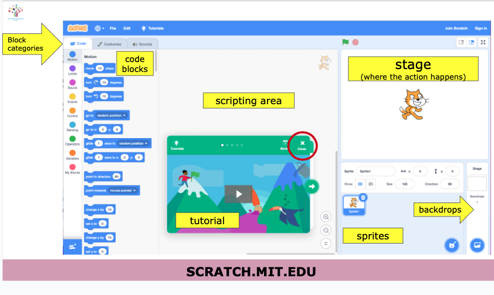Viewport: 494px width, 295px height.
Task: Switch to large stage layout
Action: tap(471, 42)
